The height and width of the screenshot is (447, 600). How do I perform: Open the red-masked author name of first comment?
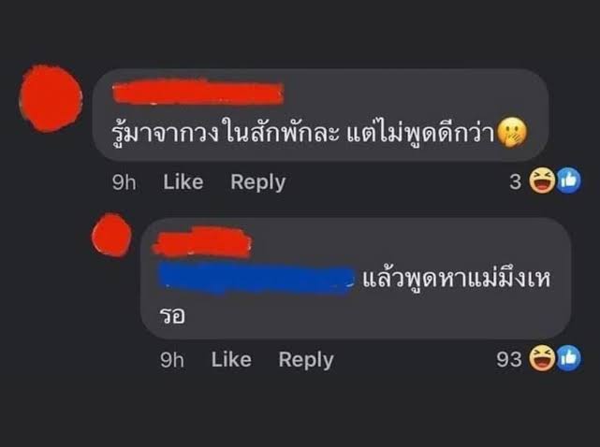[198, 93]
